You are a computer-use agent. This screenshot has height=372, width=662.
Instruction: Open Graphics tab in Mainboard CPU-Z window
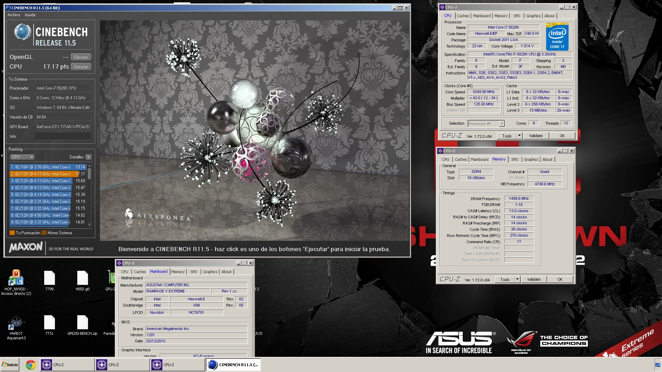(210, 272)
